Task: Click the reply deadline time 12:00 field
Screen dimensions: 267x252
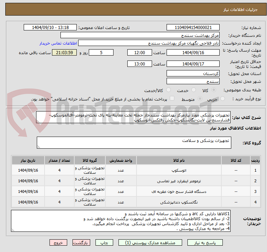Action: (139, 52)
